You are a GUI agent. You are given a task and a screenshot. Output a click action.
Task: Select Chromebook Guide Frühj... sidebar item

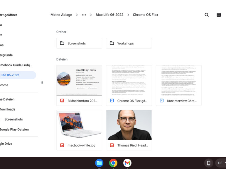[16, 65]
